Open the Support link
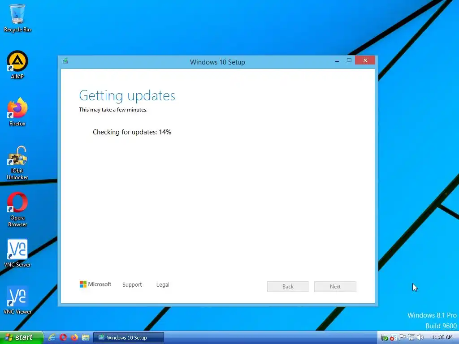459x344 pixels. [x=132, y=284]
